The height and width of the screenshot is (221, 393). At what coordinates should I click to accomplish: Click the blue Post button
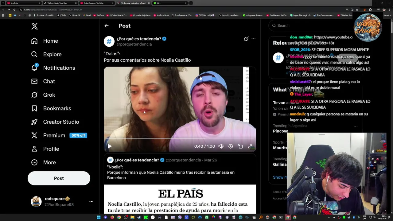pyautogui.click(x=59, y=178)
